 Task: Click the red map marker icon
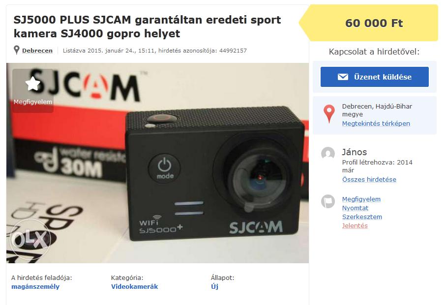coord(329,114)
